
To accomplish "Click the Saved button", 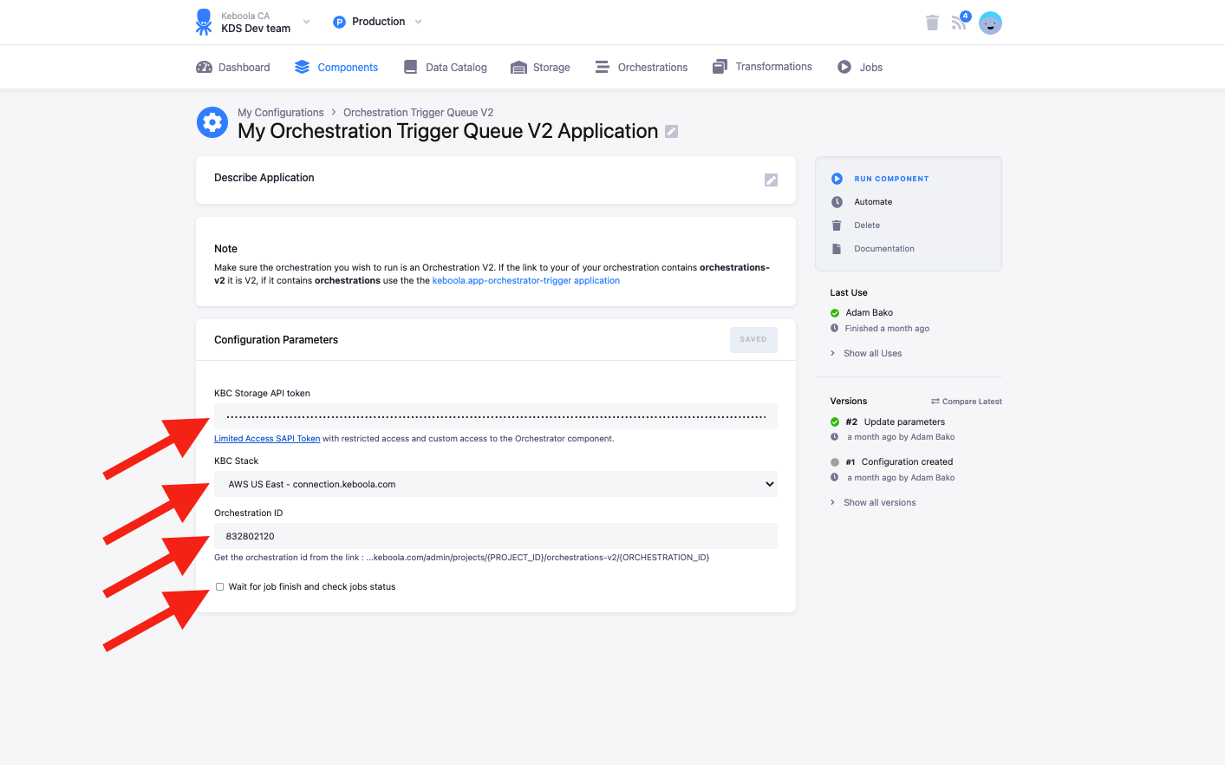I will click(753, 340).
